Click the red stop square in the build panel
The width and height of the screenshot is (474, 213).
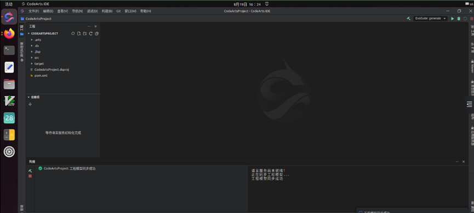[x=30, y=176]
